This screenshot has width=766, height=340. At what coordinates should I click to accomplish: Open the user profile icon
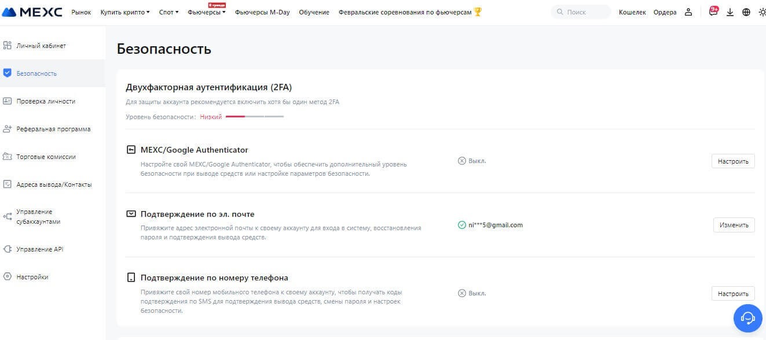688,12
